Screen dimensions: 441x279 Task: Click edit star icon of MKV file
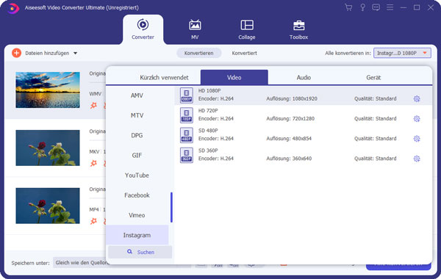coord(93,163)
